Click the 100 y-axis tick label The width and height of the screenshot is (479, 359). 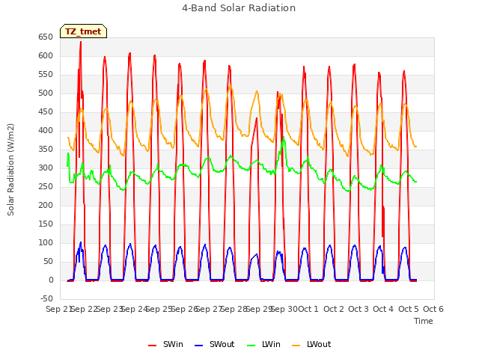coord(46,242)
